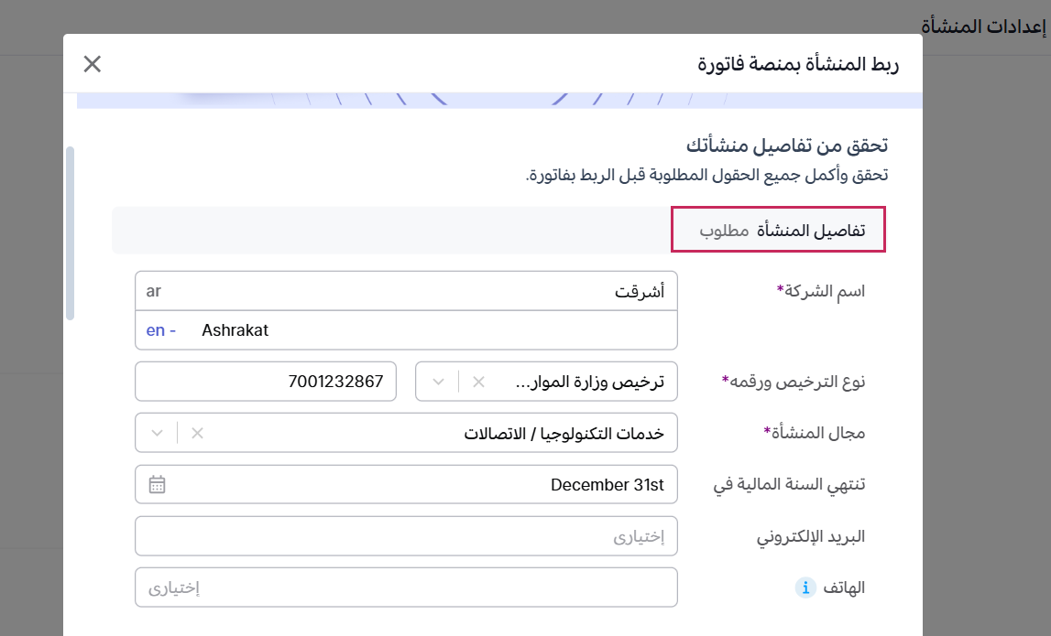
Task: Close the ربط المنشأة بمنصة فاتورة dialog
Action: [93, 64]
